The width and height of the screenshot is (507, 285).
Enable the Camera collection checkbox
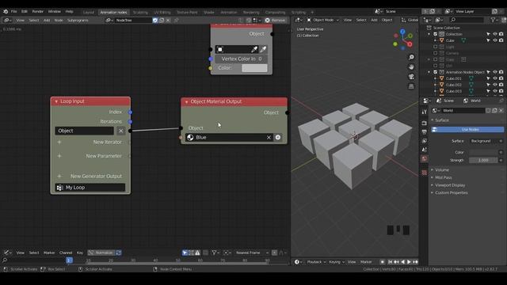435,53
